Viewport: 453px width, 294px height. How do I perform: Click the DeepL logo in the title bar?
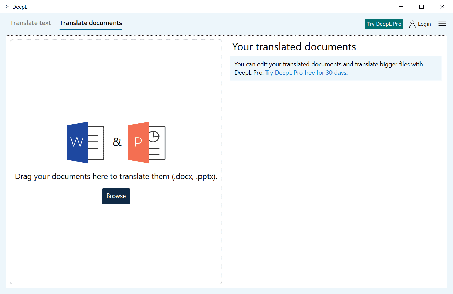point(7,7)
